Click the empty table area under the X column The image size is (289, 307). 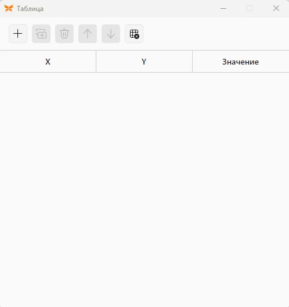(48, 190)
